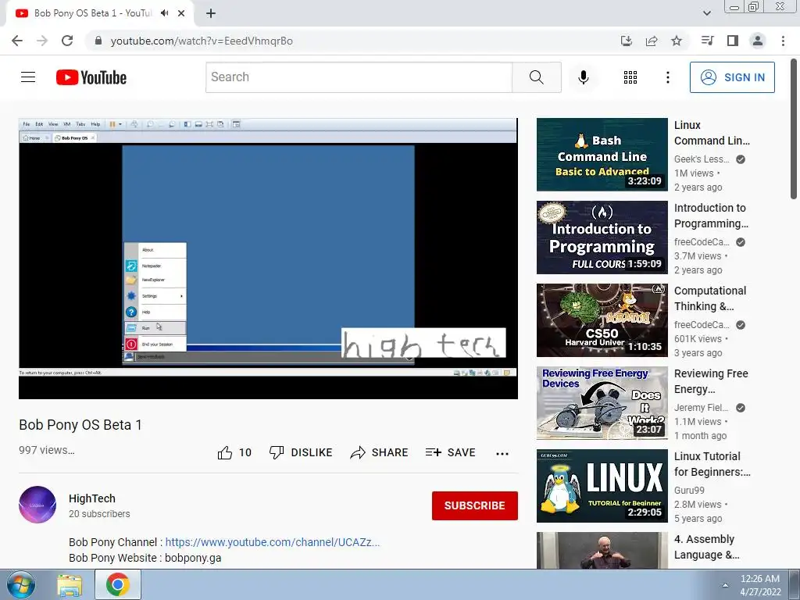Show hidden tray icons arrow

pyautogui.click(x=725, y=585)
